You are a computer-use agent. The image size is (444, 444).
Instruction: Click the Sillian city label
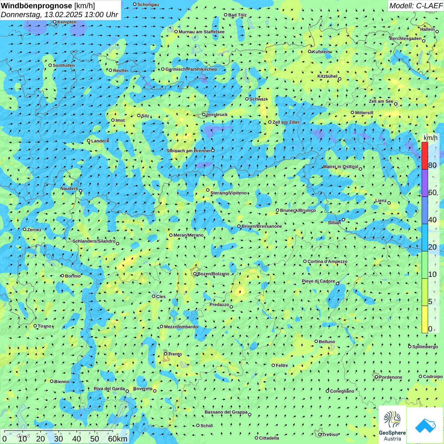[334, 223]
